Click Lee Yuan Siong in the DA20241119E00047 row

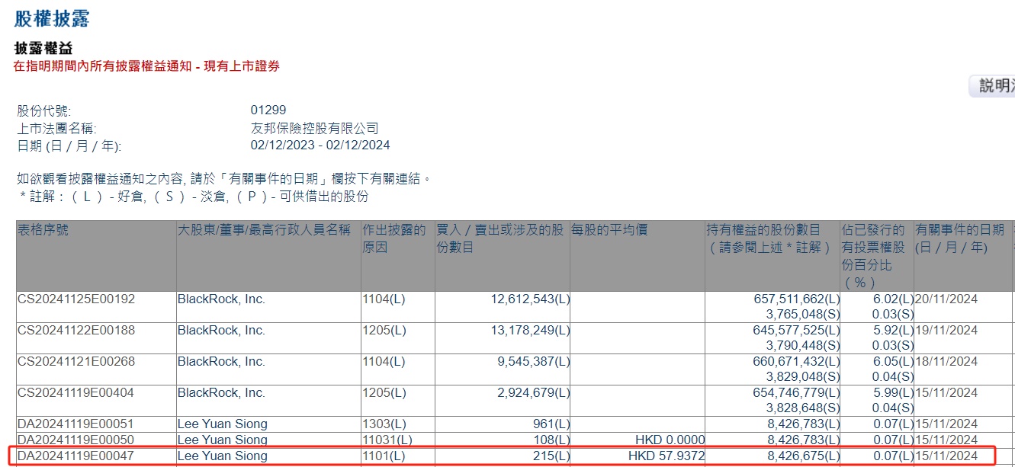coord(223,456)
